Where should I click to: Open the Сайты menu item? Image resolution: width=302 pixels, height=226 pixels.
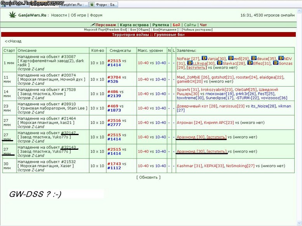click(190, 25)
